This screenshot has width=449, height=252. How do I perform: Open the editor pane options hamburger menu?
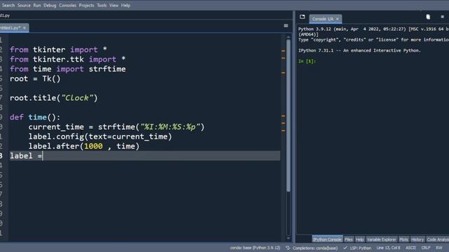(x=286, y=26)
